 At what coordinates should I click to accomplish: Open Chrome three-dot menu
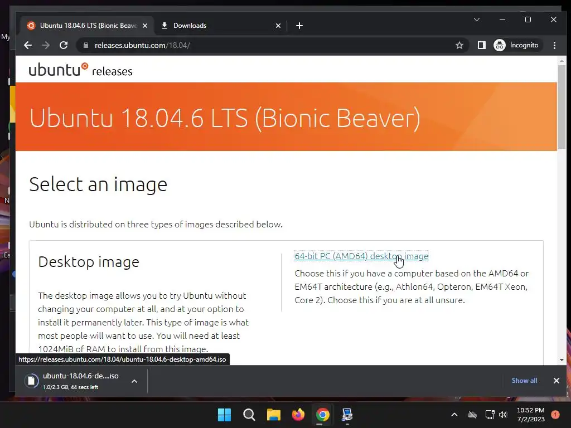[x=554, y=45]
